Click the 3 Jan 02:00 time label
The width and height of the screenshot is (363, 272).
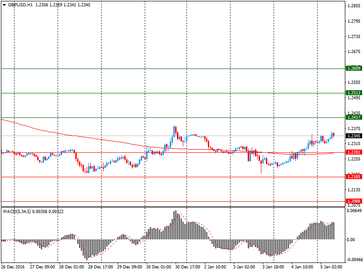244,267
